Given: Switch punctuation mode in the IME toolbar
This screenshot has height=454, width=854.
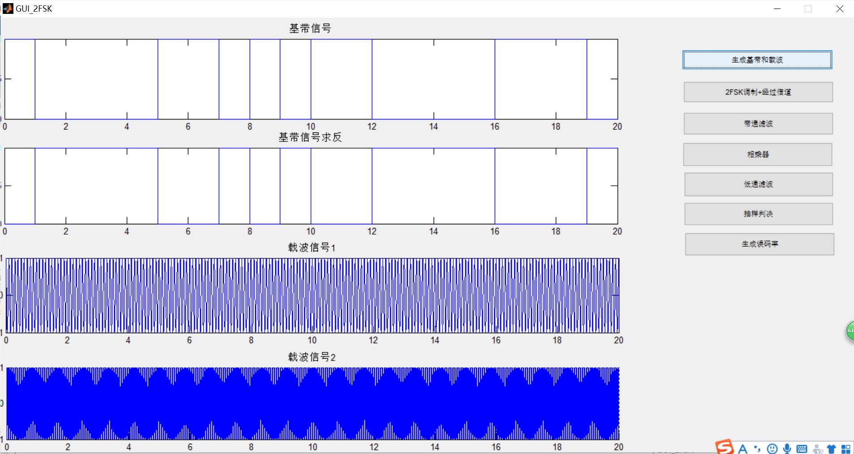Looking at the screenshot, I should click(757, 449).
